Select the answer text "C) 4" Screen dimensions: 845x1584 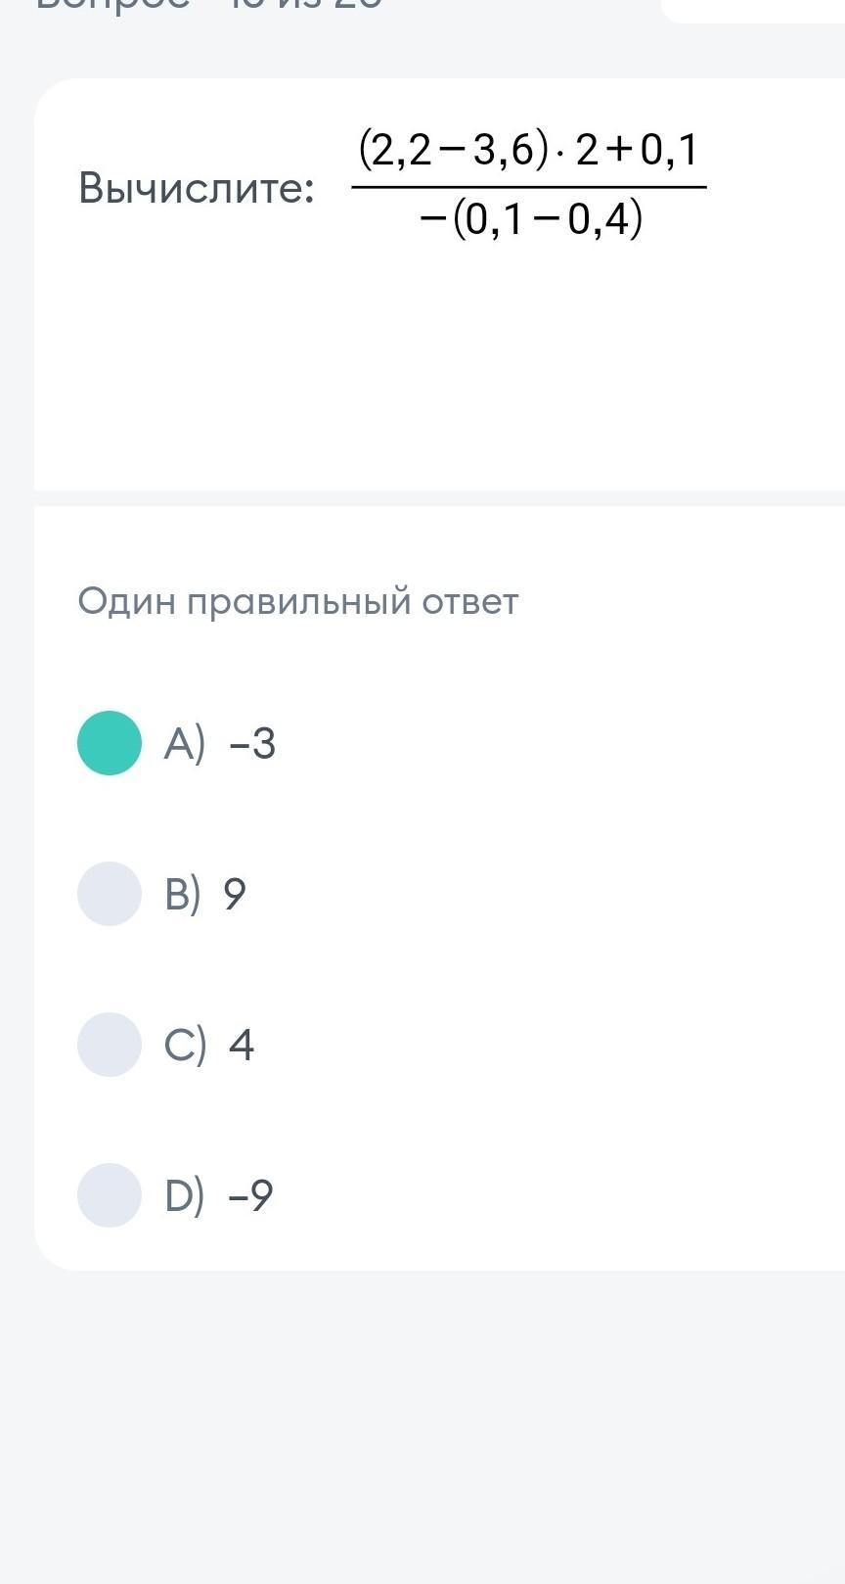tap(209, 1046)
